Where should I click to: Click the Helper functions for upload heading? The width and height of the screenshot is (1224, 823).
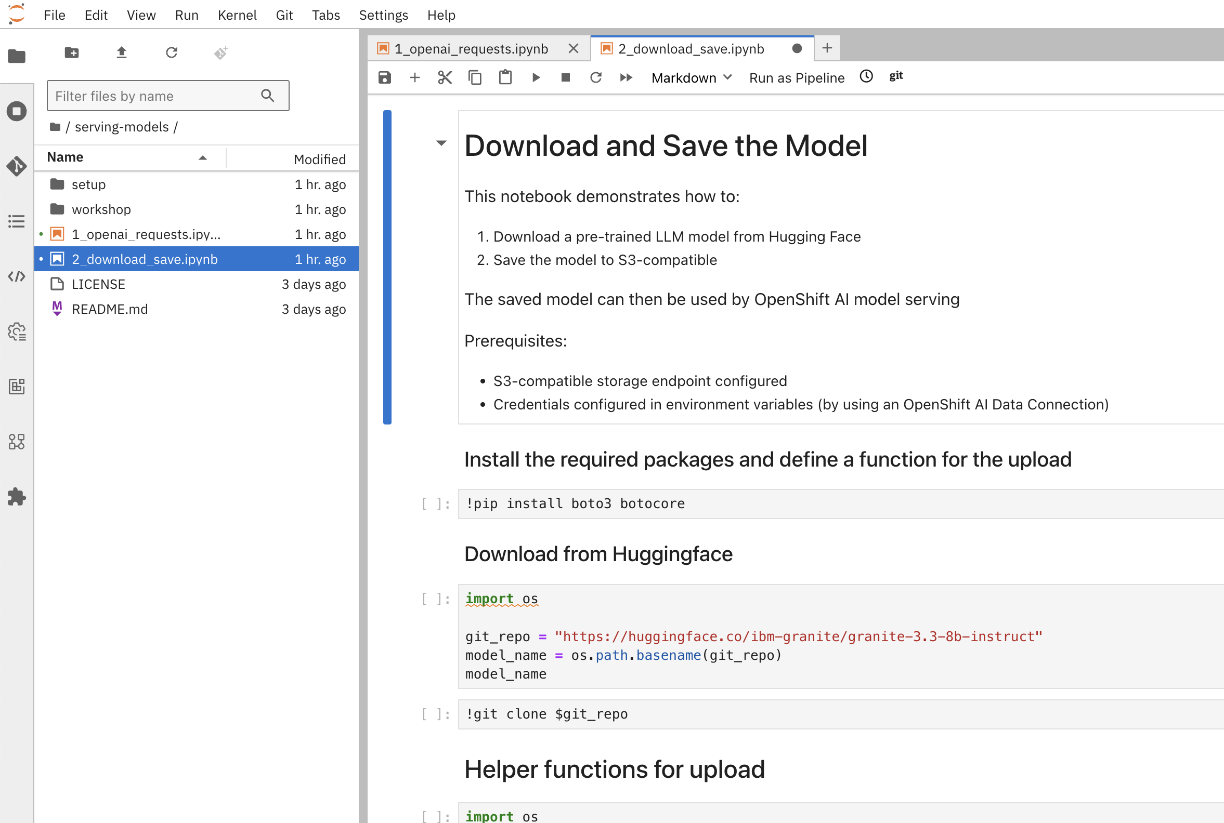[x=614, y=769]
